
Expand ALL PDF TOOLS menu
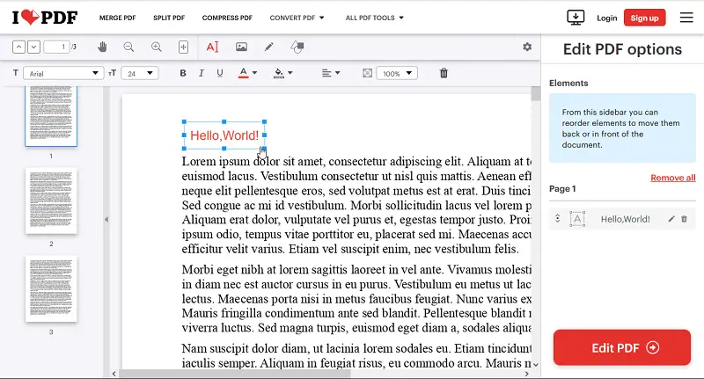point(375,18)
